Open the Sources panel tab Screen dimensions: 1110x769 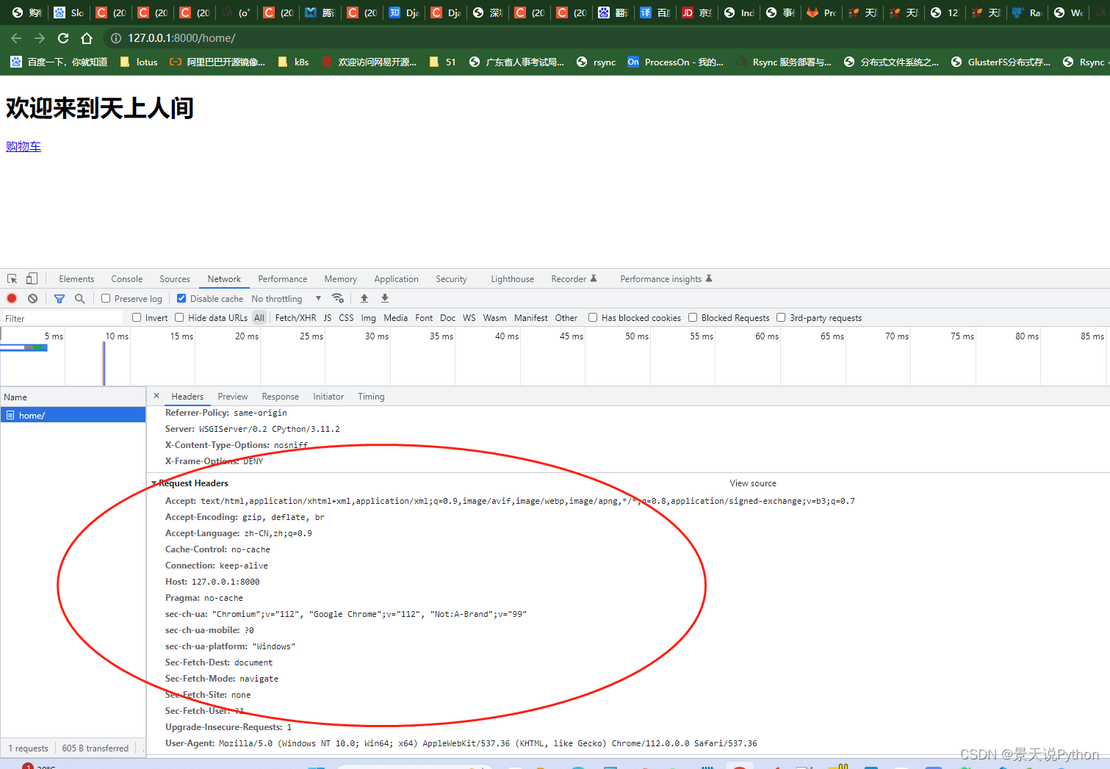[x=175, y=279]
